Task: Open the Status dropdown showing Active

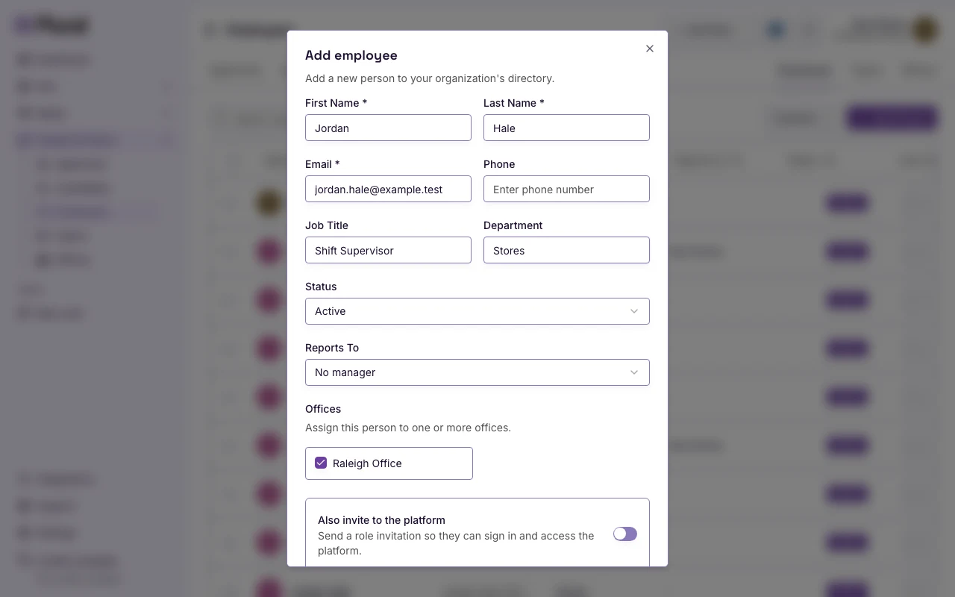Action: point(477,311)
